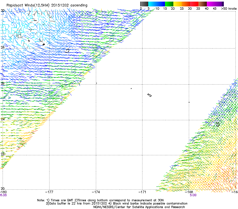This screenshot has width=238, height=209.
Task: Click the latitude label '30'
Action: pyautogui.click(x=3, y=11)
